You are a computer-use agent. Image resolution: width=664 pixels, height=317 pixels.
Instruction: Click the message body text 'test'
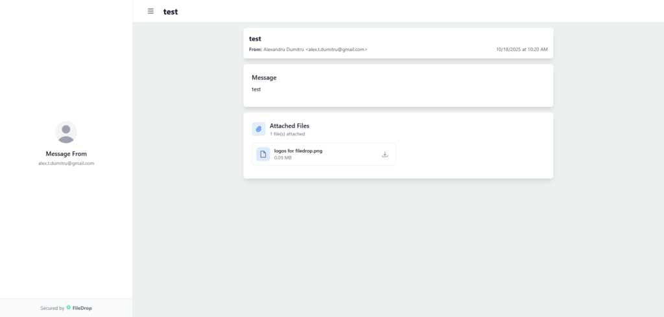[256, 89]
